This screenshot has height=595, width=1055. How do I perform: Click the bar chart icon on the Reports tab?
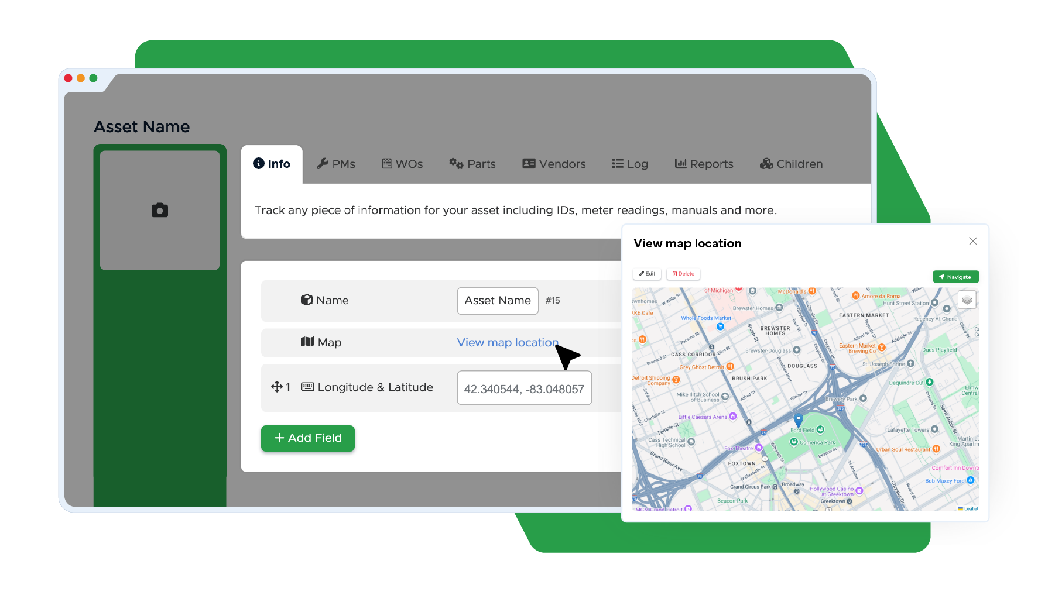coord(680,164)
